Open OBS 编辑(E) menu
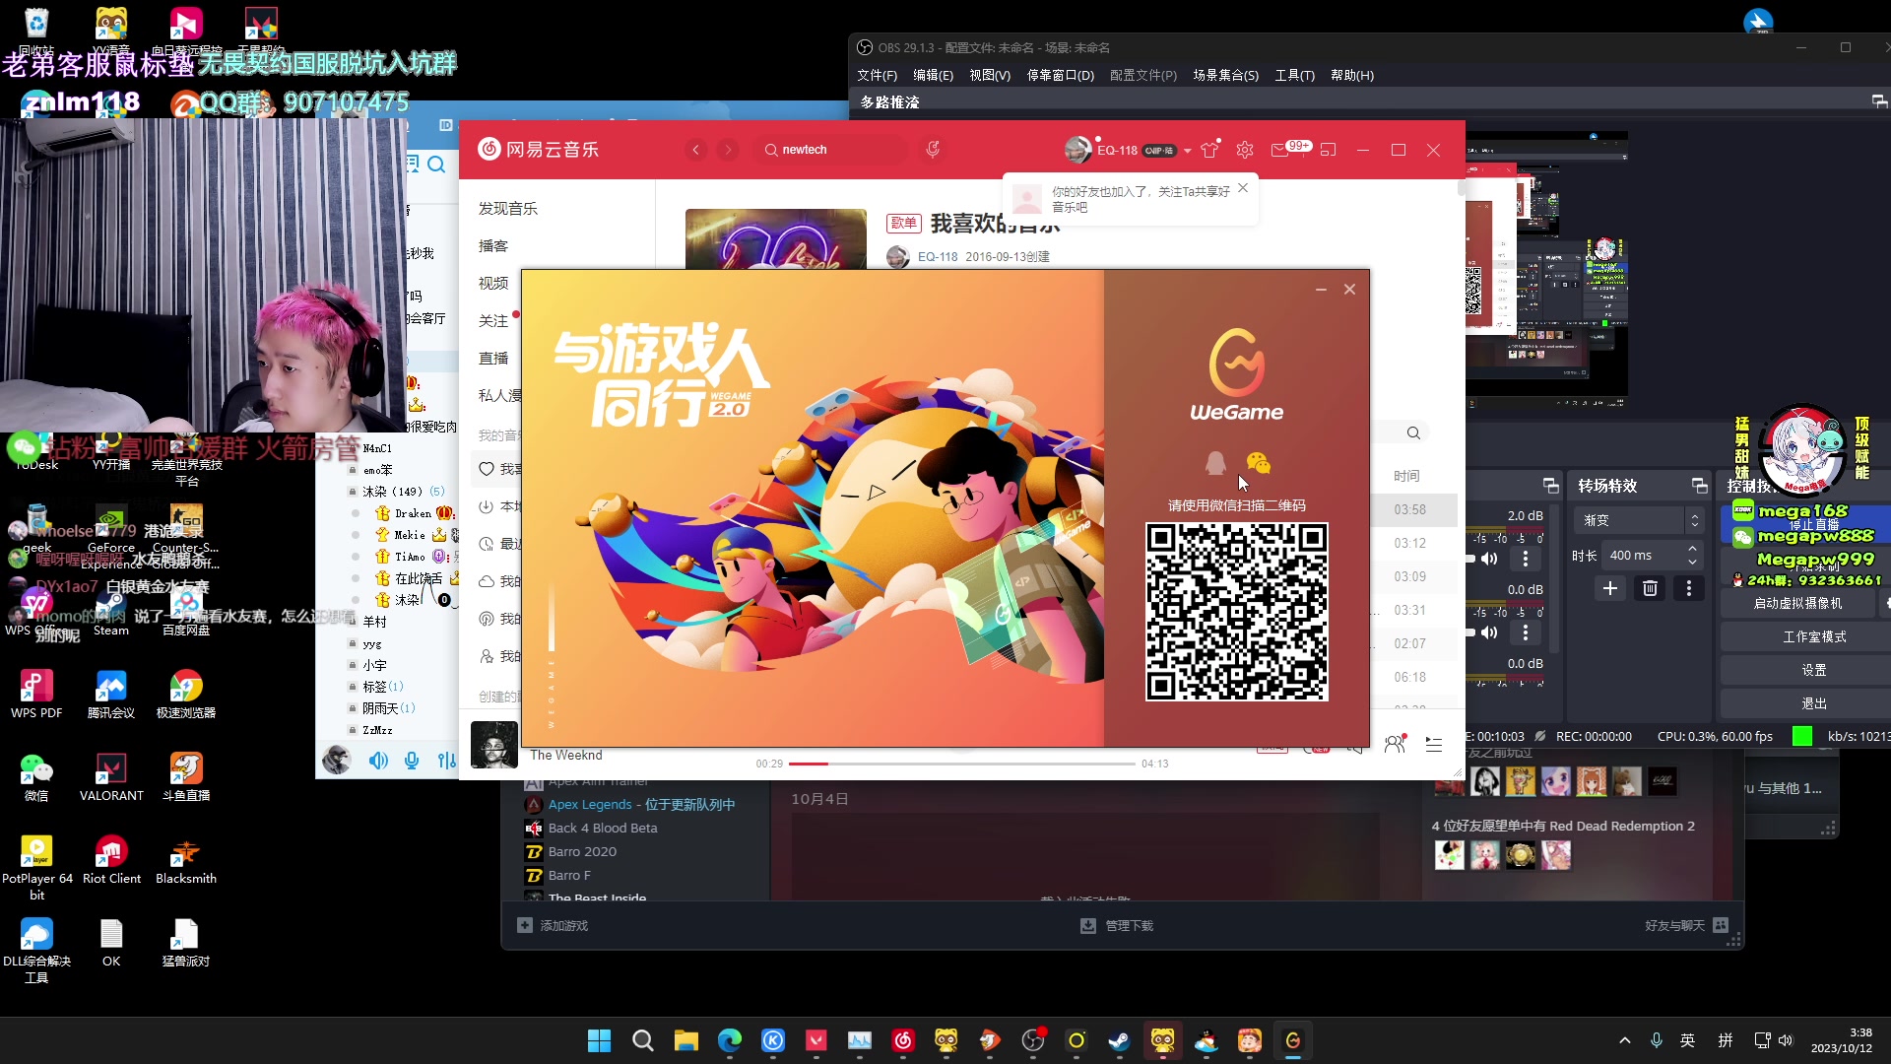 tap(933, 75)
